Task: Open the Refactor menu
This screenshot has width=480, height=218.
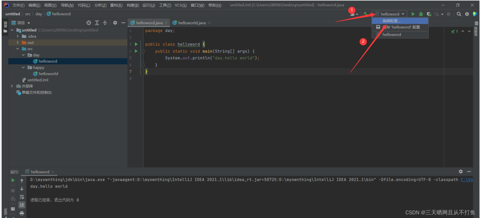Action: click(116, 5)
